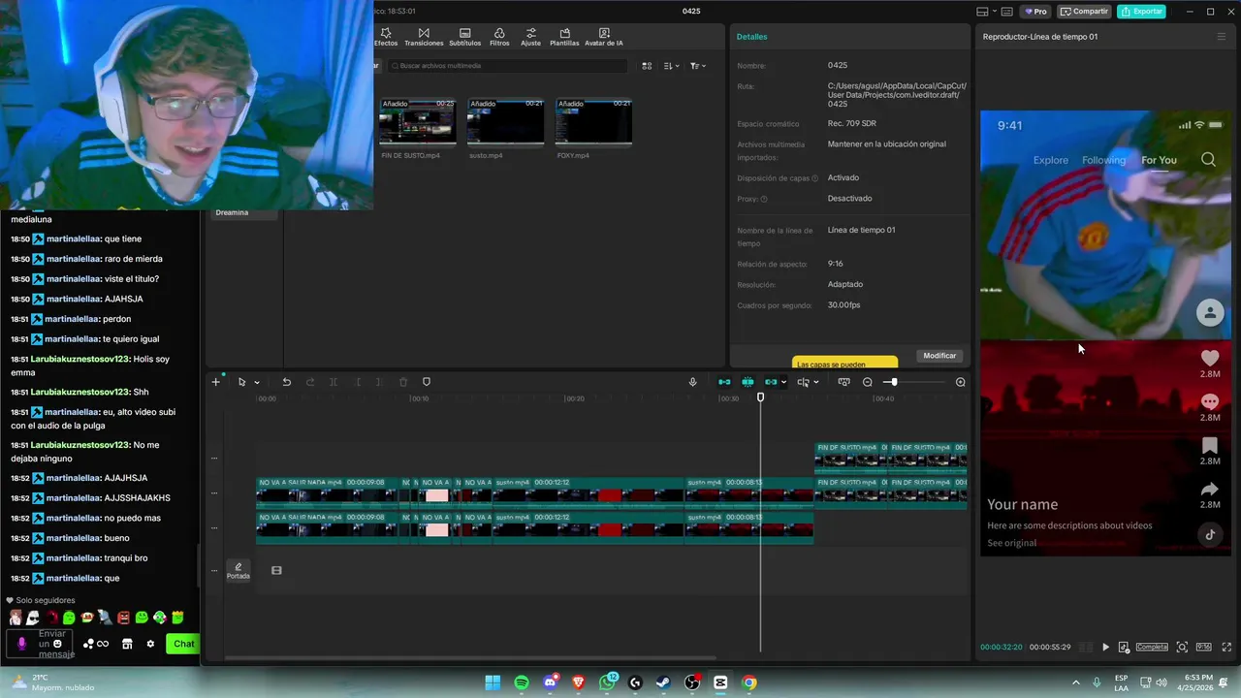Add a new track with plus icon
Image resolution: width=1241 pixels, height=698 pixels.
pos(216,382)
